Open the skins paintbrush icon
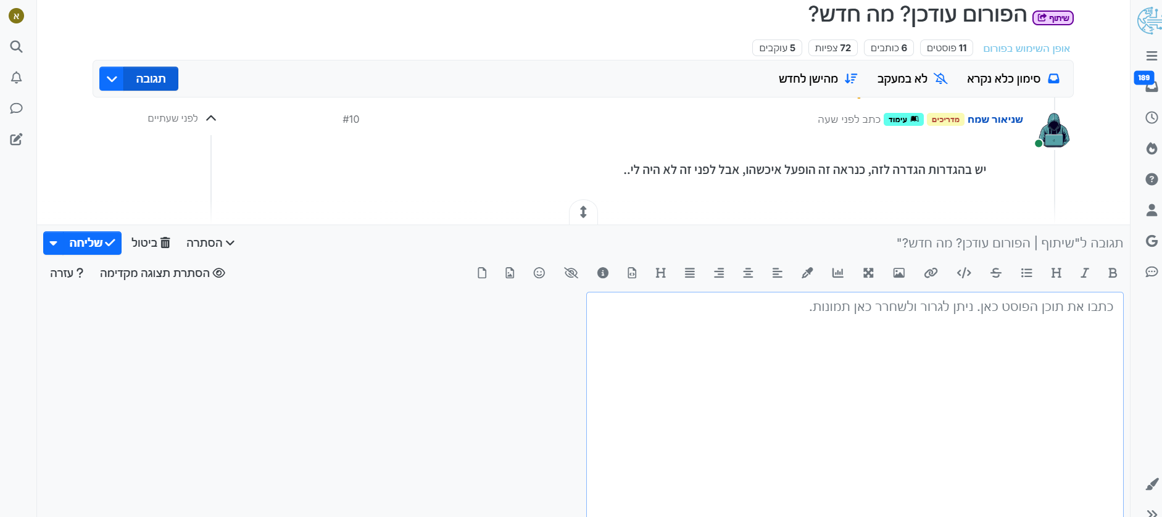 tap(1152, 484)
